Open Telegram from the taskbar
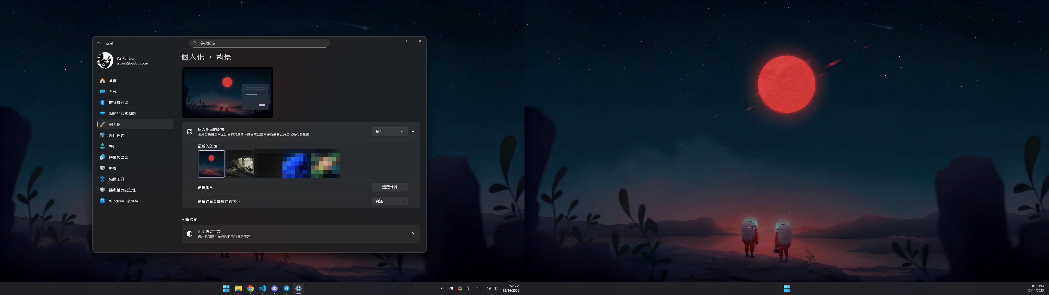1049x295 pixels. (286, 288)
